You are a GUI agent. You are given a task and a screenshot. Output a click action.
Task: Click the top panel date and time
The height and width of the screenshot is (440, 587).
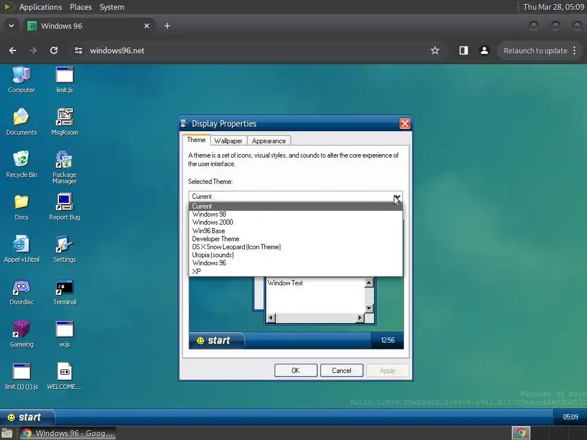pos(553,7)
